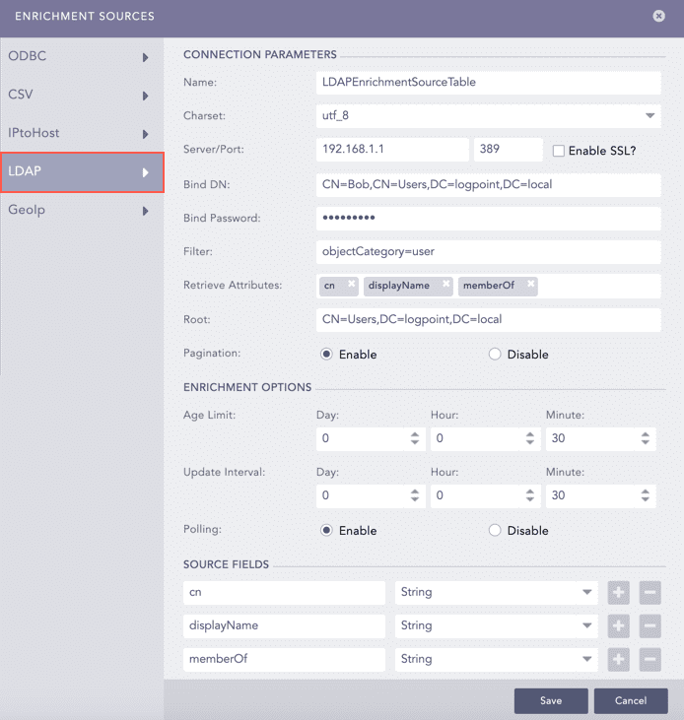Remove the cn attribute tag
The width and height of the screenshot is (684, 720).
(350, 284)
